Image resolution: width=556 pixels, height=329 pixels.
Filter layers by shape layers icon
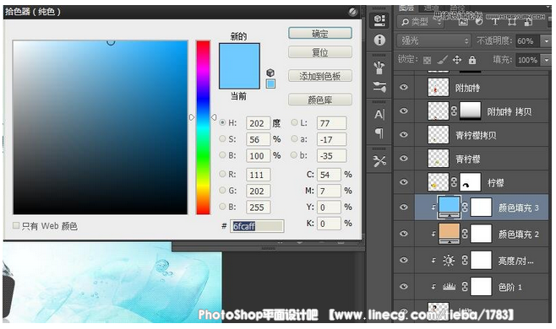[512, 22]
